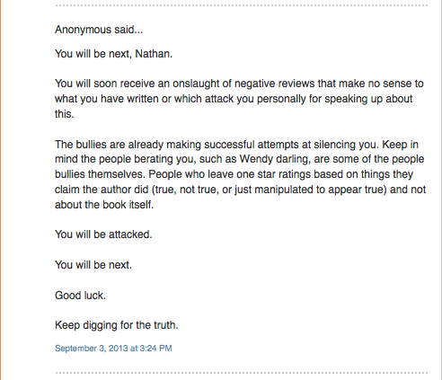Click the word "this." ending second paragraph

coord(65,114)
